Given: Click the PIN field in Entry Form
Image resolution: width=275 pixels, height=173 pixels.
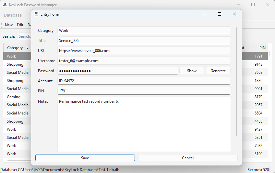Looking at the screenshot, I should [x=144, y=91].
